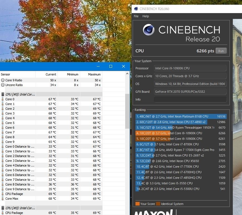This screenshot has width=242, height=215.
Task: Click Core 1 Distance to thermometer icon
Action: 3,151
